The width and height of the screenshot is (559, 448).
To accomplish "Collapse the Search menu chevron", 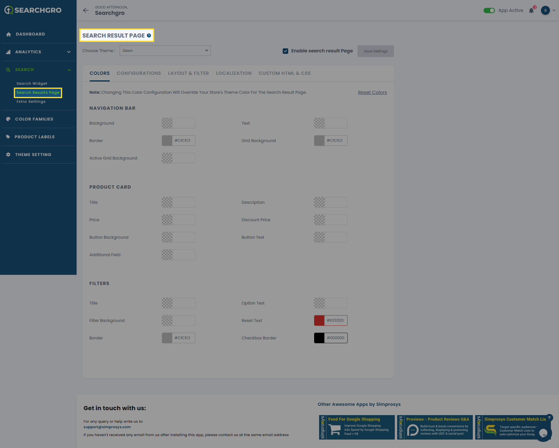I will coord(69,70).
